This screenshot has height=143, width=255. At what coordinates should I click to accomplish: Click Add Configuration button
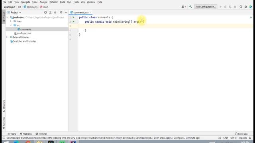[x=206, y=7]
